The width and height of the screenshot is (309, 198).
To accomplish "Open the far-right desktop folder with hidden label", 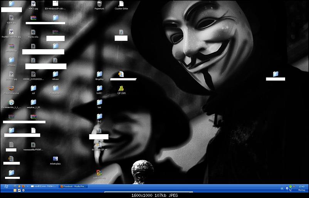I will (x=275, y=74).
